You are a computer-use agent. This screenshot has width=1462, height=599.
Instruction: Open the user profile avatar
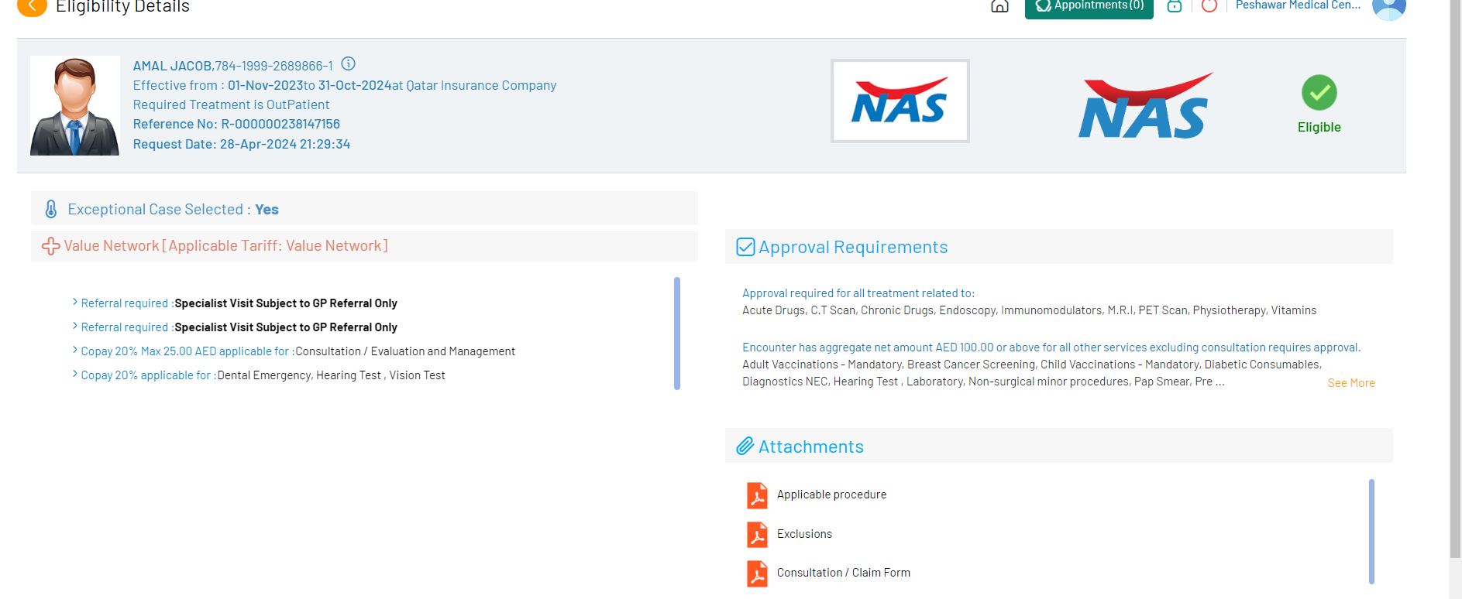(1388, 8)
